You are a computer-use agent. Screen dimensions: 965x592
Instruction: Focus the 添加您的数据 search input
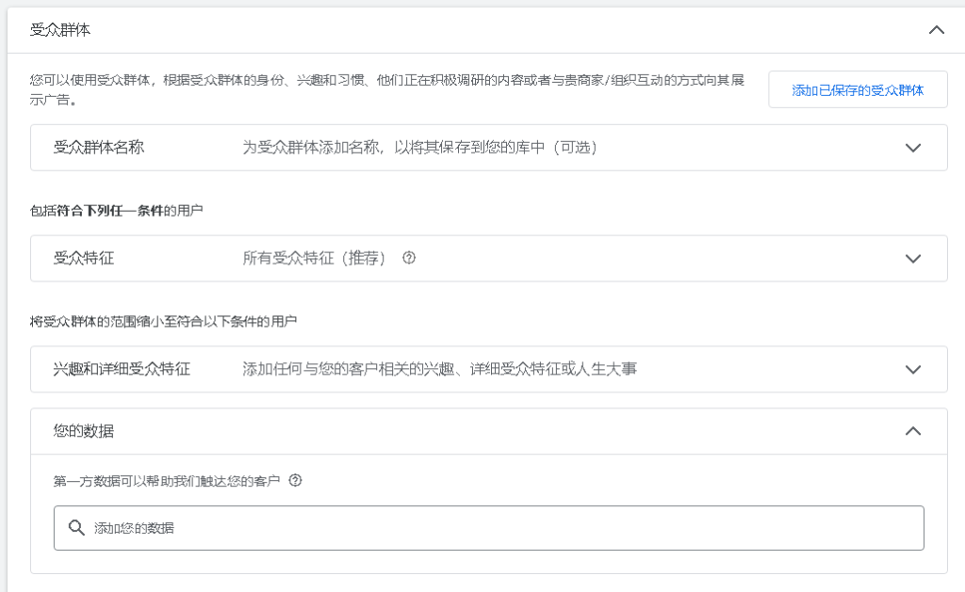499,528
